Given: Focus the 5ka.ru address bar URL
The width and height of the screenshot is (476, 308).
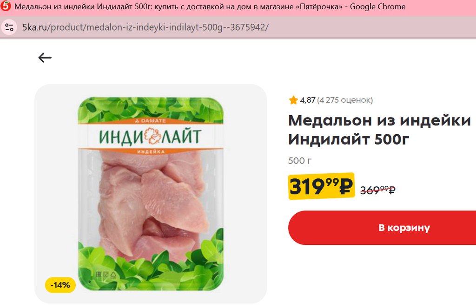Looking at the screenshot, I should tap(145, 27).
